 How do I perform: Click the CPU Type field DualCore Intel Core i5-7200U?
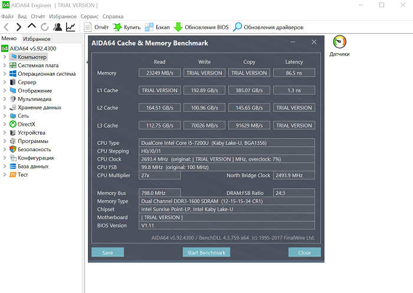pyautogui.click(x=227, y=143)
